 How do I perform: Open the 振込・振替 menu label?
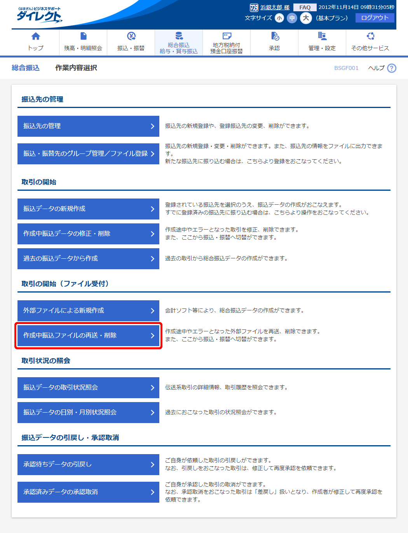pos(131,48)
